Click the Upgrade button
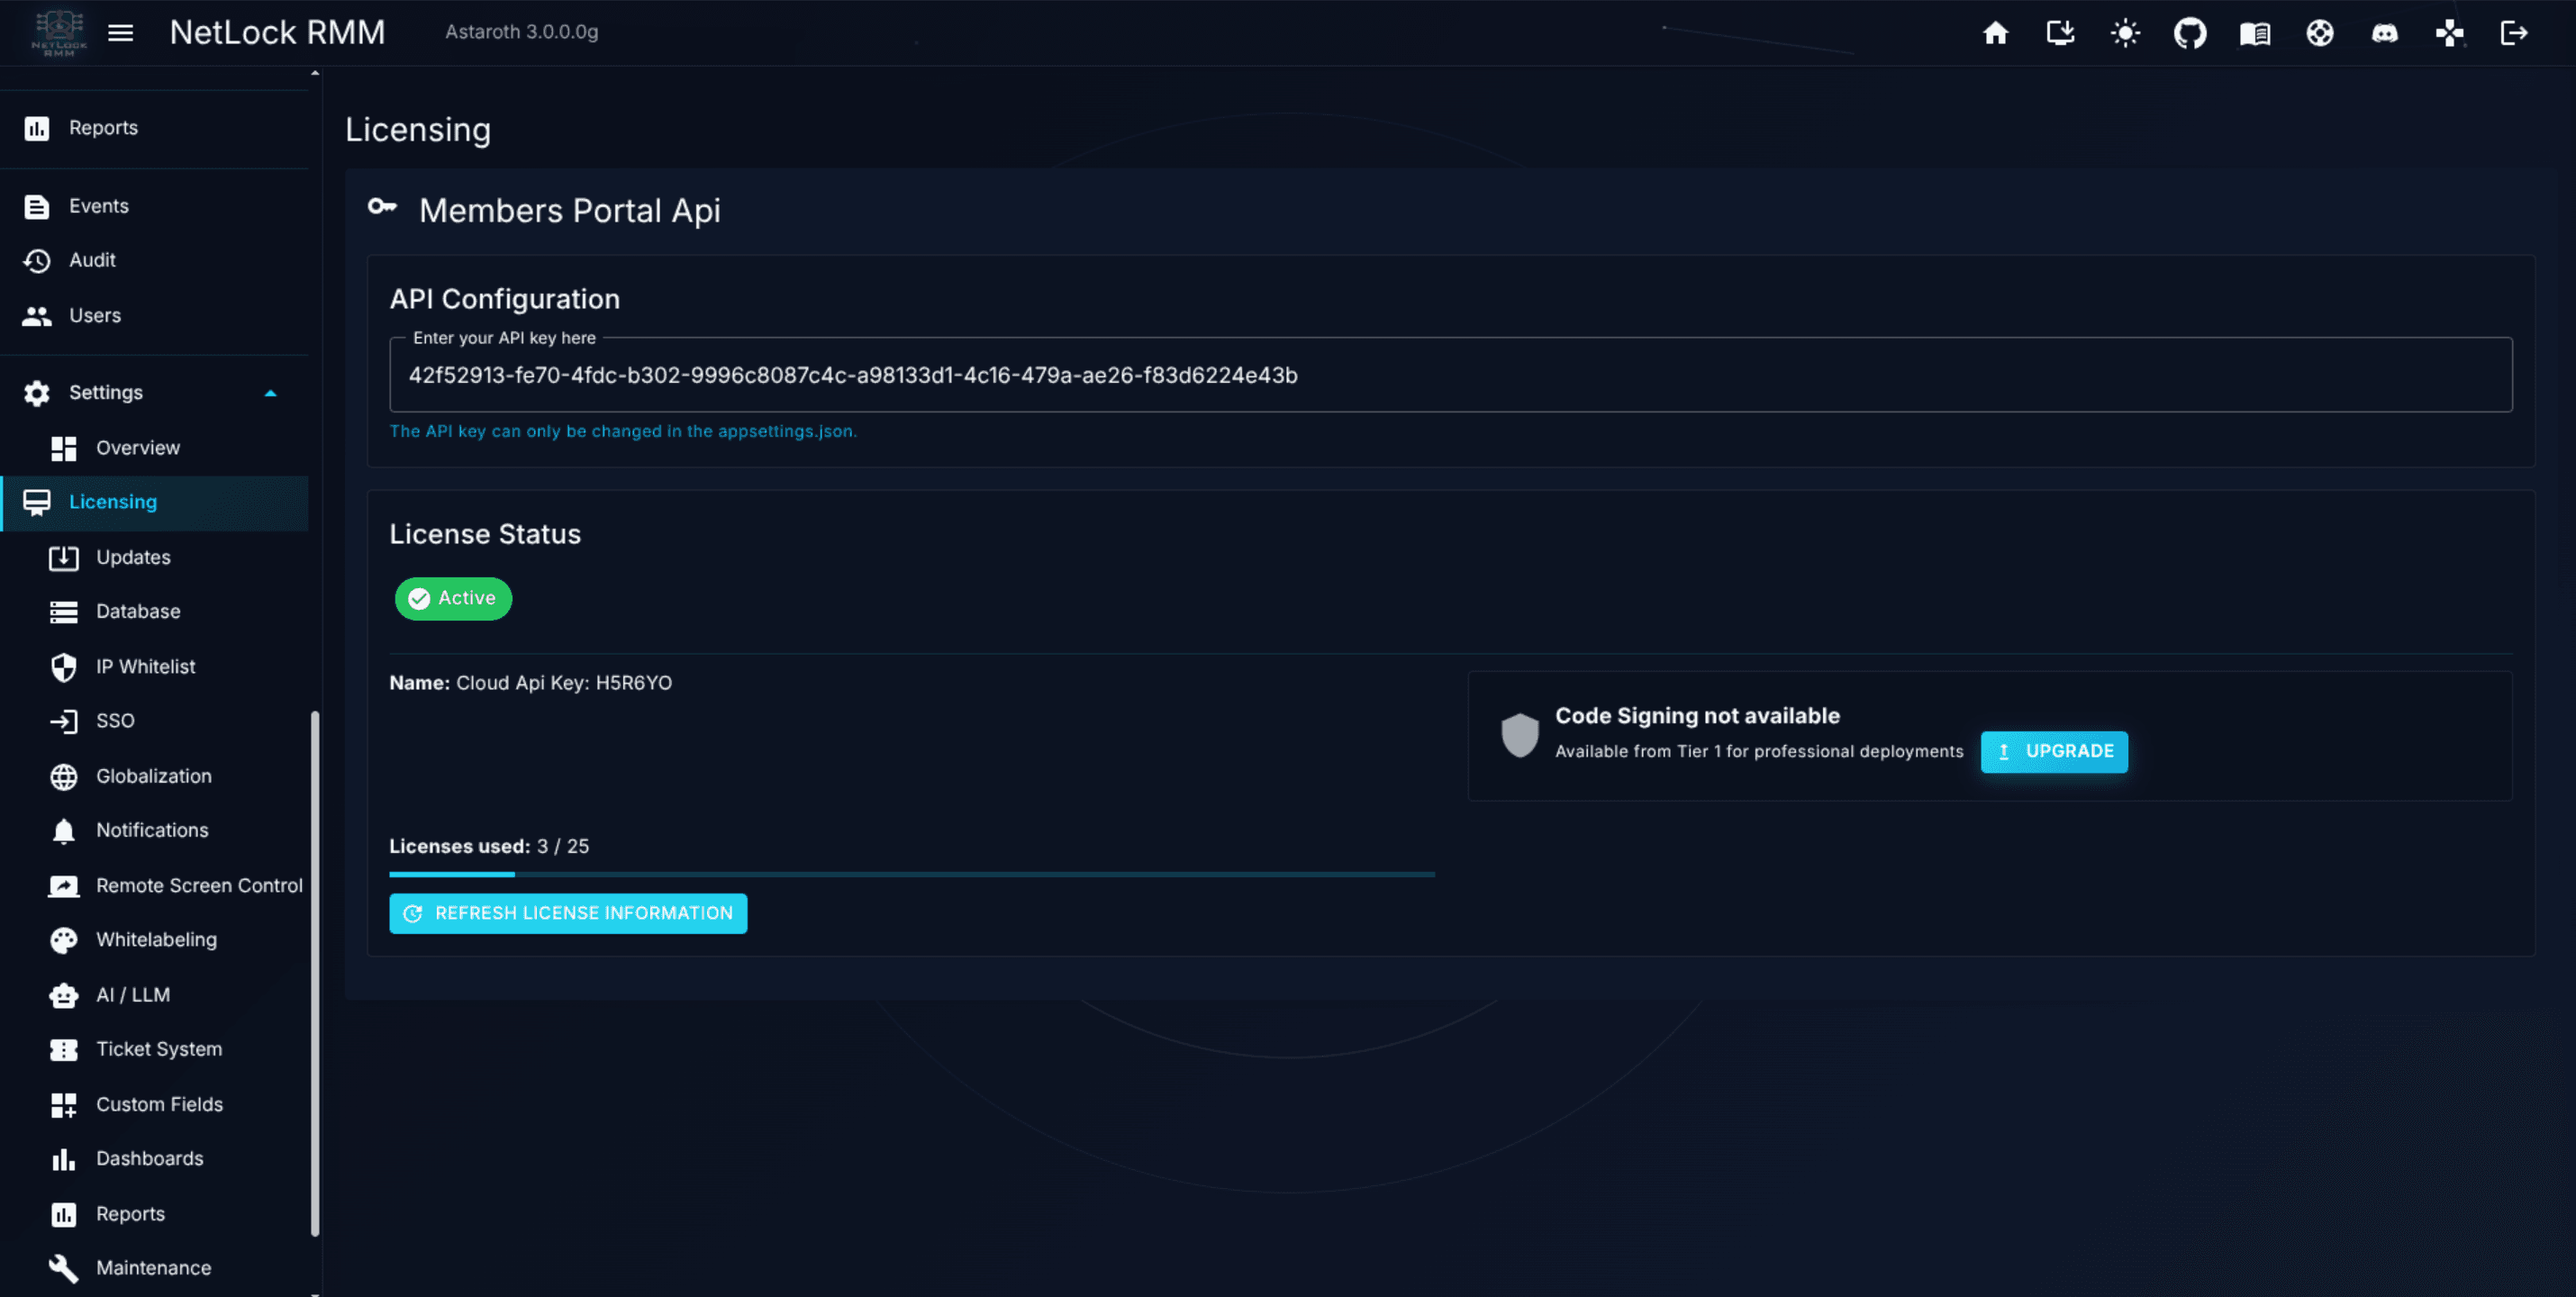This screenshot has width=2576, height=1297. (x=2054, y=751)
